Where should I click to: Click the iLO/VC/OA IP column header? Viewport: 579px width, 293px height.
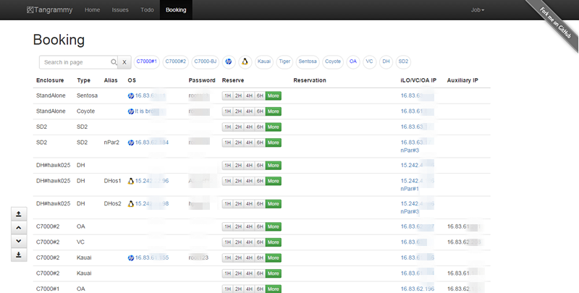[418, 80]
